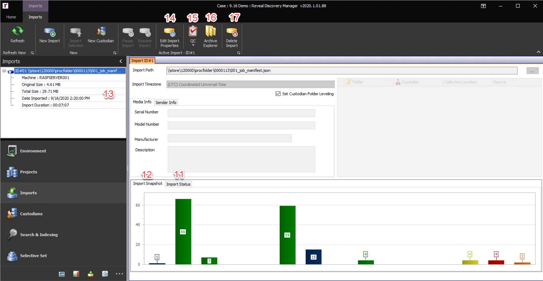Select the Import ID#1 document tab
Viewport: 543px width, 281px height.
(142, 61)
